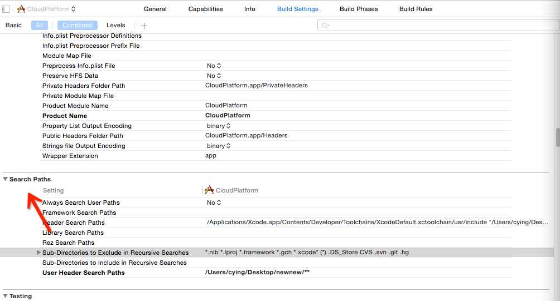This screenshot has width=560, height=301.
Task: Switch to the Capabilities tab
Action: pos(205,9)
